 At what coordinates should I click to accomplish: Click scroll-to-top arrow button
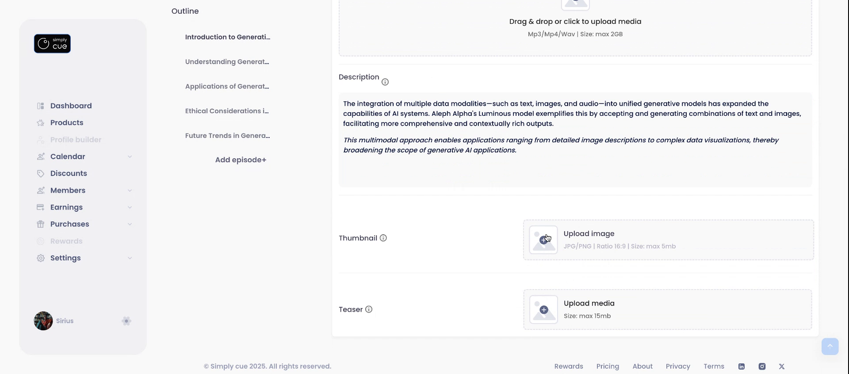pos(830,346)
